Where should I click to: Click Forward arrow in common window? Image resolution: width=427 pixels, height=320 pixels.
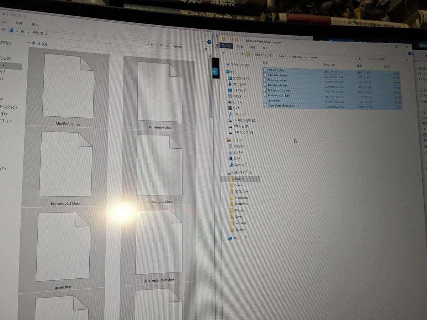click(x=231, y=54)
